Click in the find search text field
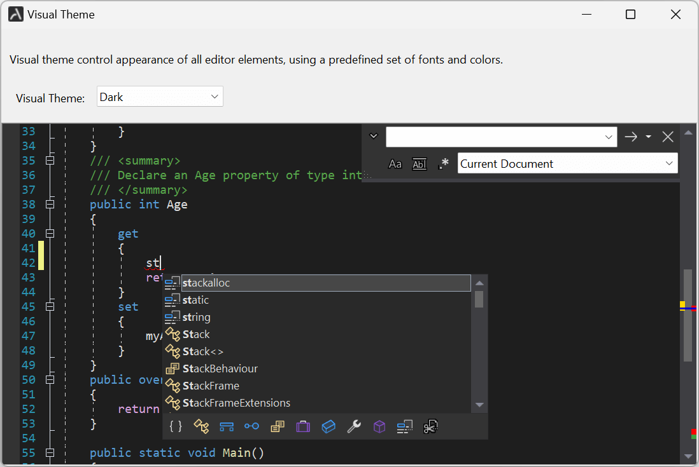 (495, 137)
